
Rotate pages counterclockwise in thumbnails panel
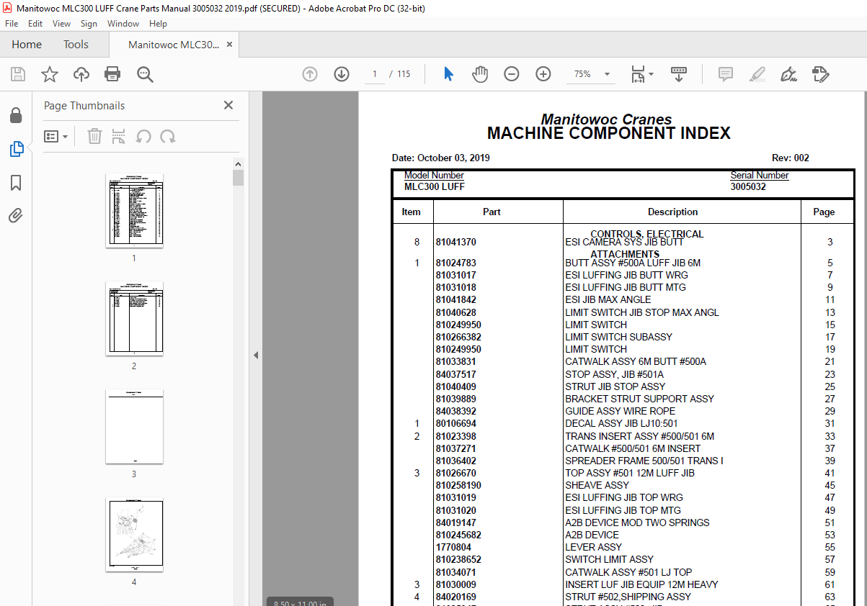143,136
